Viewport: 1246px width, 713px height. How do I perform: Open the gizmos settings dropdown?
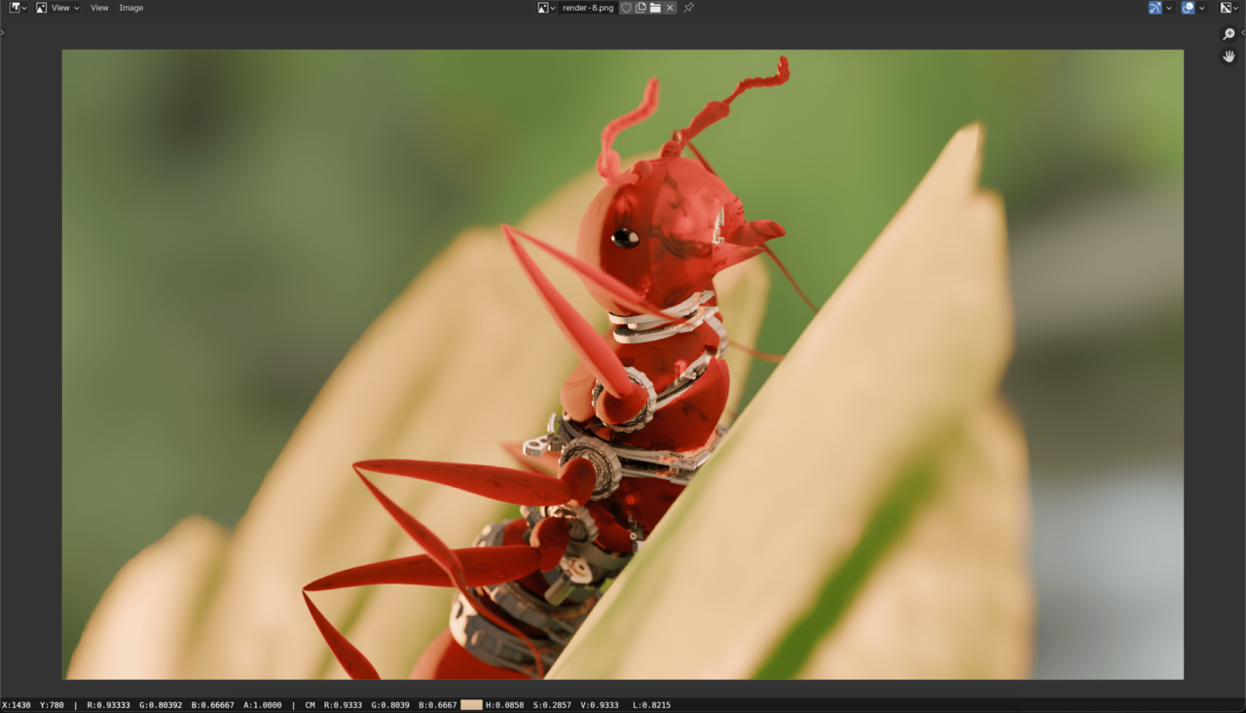tap(1169, 8)
